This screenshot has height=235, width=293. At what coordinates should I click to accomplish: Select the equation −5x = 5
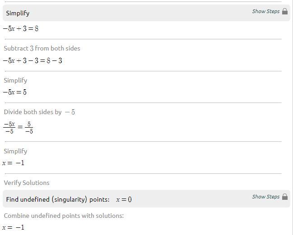(14, 92)
